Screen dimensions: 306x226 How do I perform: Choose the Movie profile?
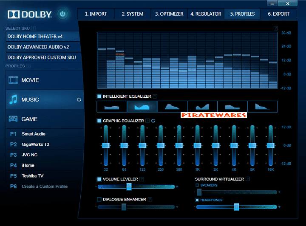point(45,80)
